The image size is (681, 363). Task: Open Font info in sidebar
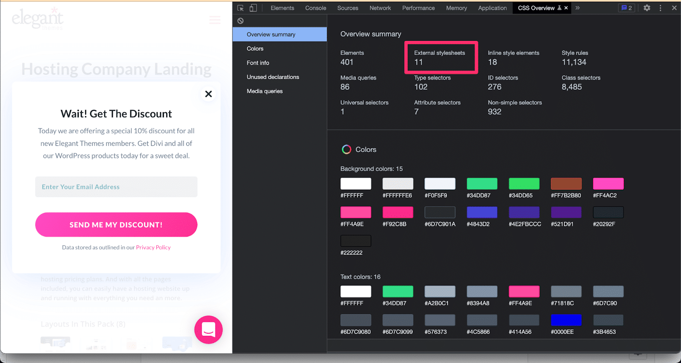[280, 63]
